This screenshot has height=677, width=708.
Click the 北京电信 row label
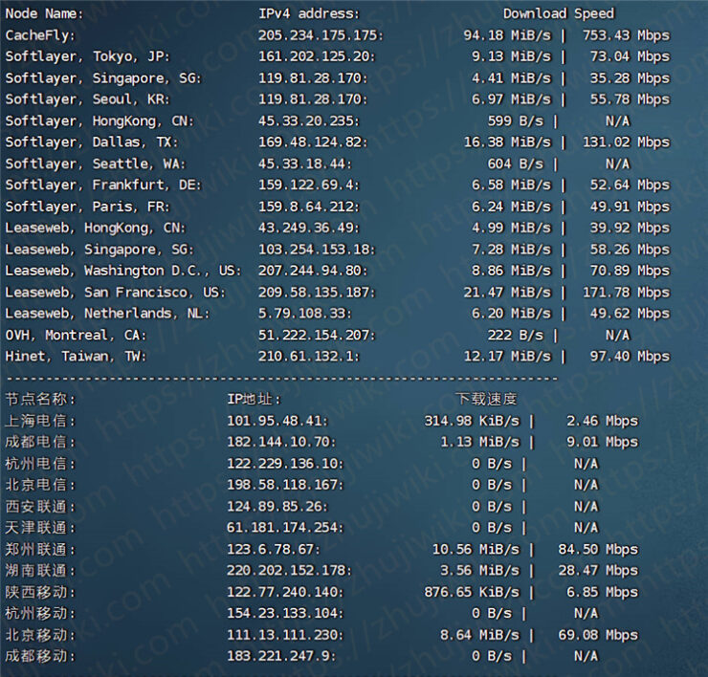tap(40, 485)
